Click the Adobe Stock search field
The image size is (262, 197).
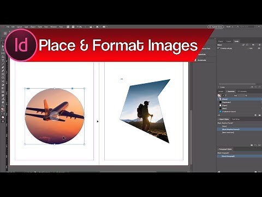[x=245, y=27]
